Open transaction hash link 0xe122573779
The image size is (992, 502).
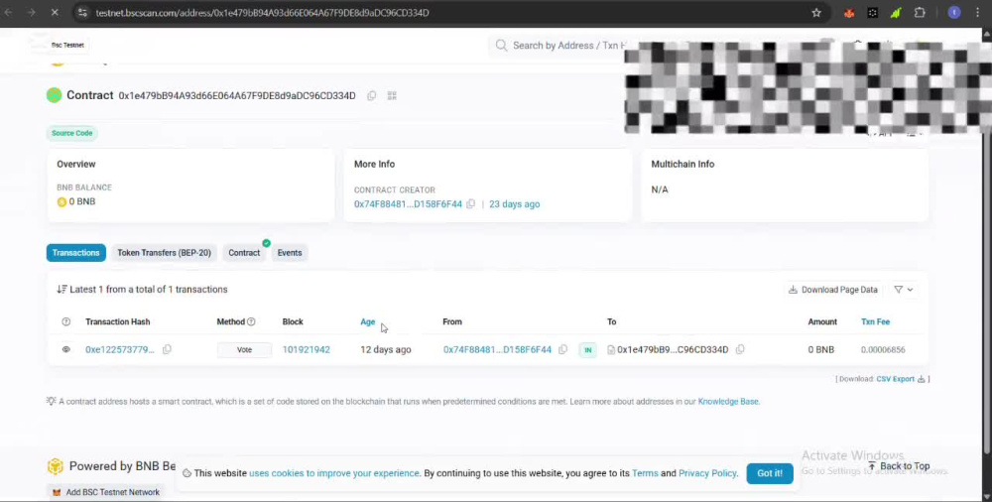point(120,349)
